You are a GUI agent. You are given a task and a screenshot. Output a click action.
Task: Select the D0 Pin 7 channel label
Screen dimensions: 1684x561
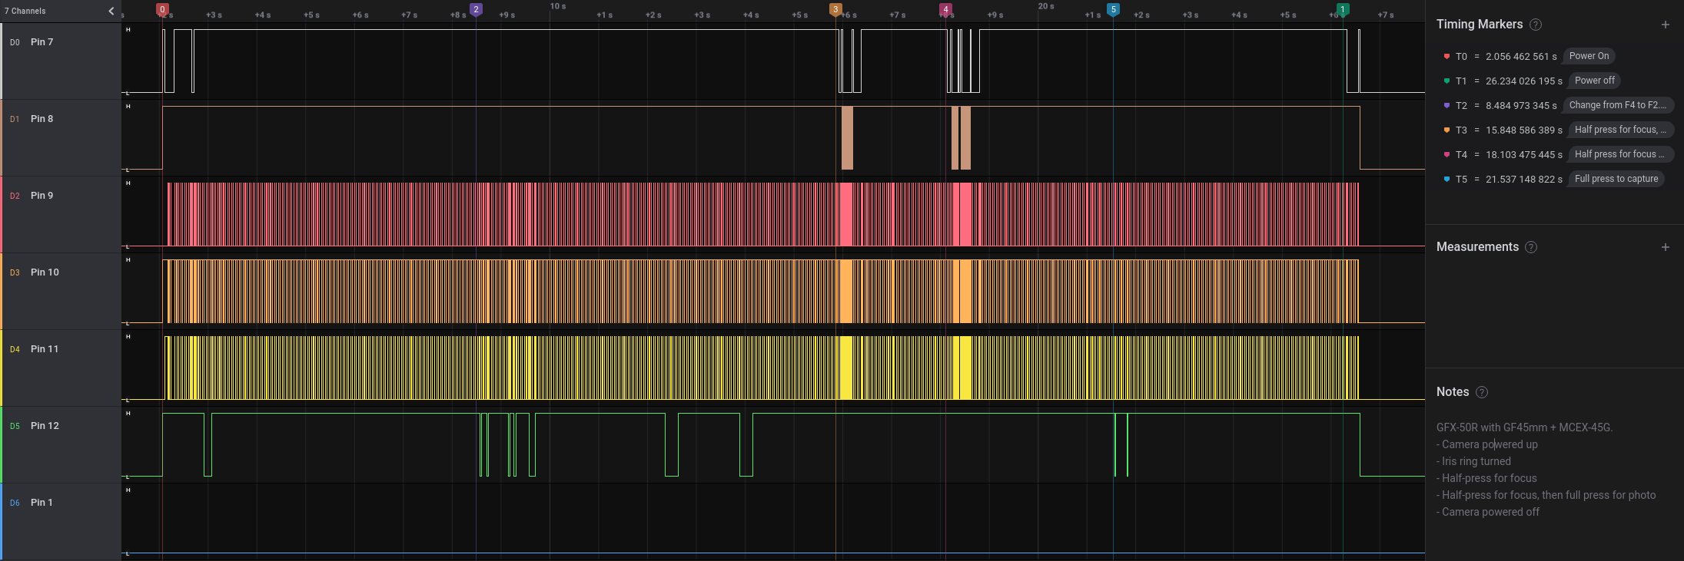coord(42,42)
